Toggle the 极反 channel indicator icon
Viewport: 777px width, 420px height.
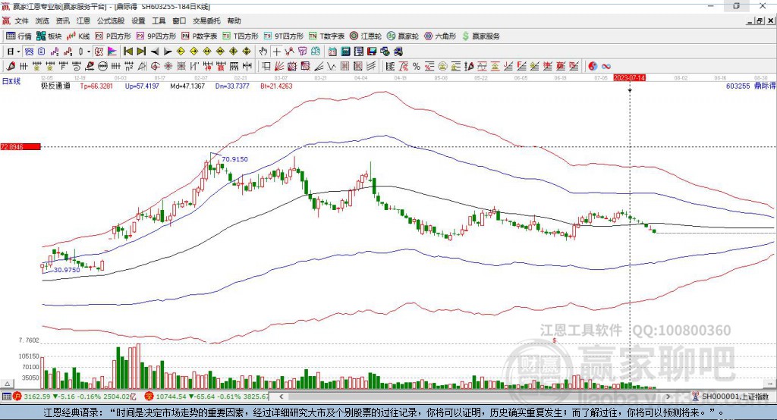click(x=99, y=52)
